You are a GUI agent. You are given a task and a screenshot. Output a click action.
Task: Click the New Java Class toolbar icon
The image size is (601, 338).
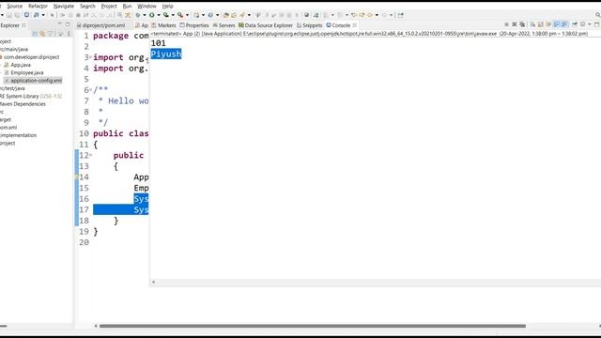(x=210, y=15)
